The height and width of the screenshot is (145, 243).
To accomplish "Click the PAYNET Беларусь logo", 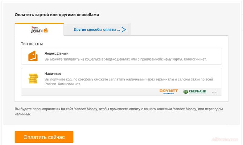I will click(169, 92).
